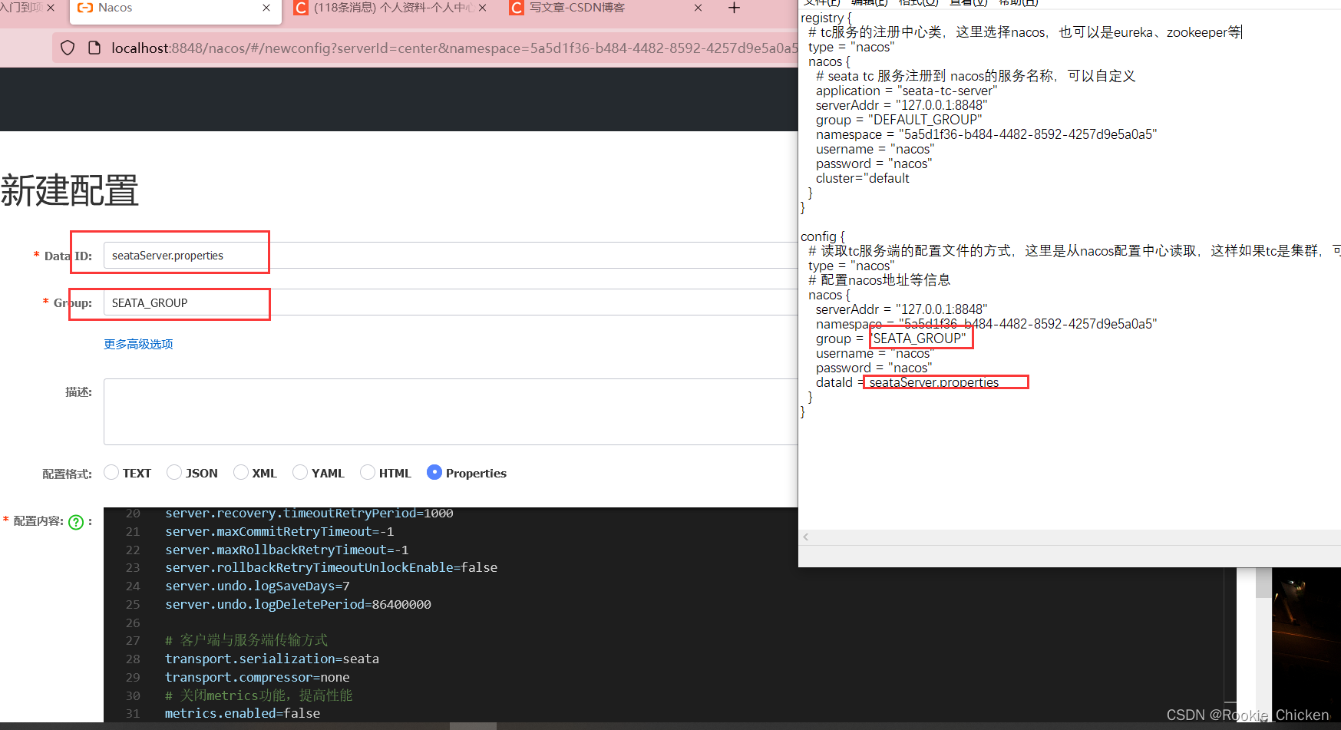
Task: Expand 更多高级选项 link
Action: (138, 344)
